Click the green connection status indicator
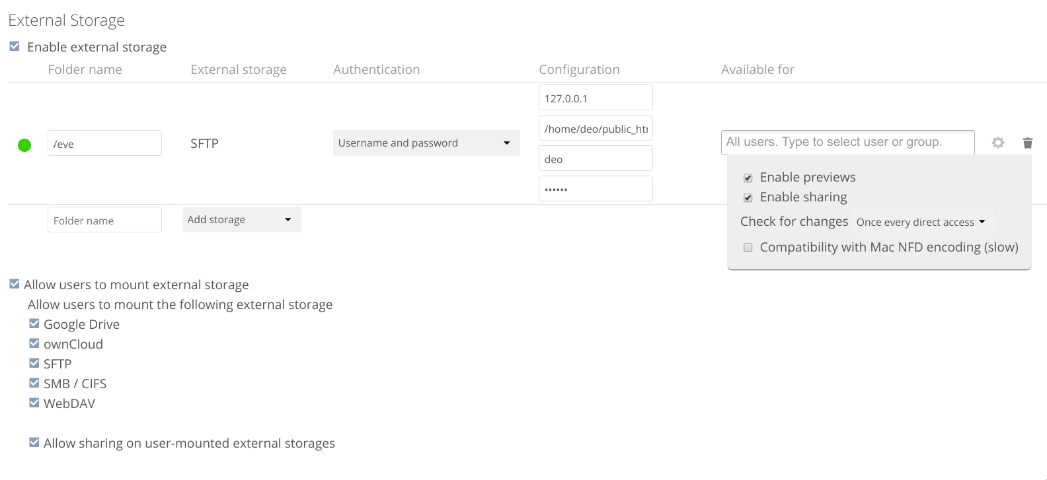Image resolution: width=1047 pixels, height=480 pixels. (24, 145)
